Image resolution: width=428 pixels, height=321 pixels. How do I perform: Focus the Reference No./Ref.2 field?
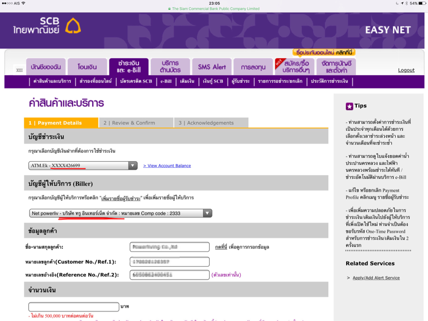click(x=169, y=275)
